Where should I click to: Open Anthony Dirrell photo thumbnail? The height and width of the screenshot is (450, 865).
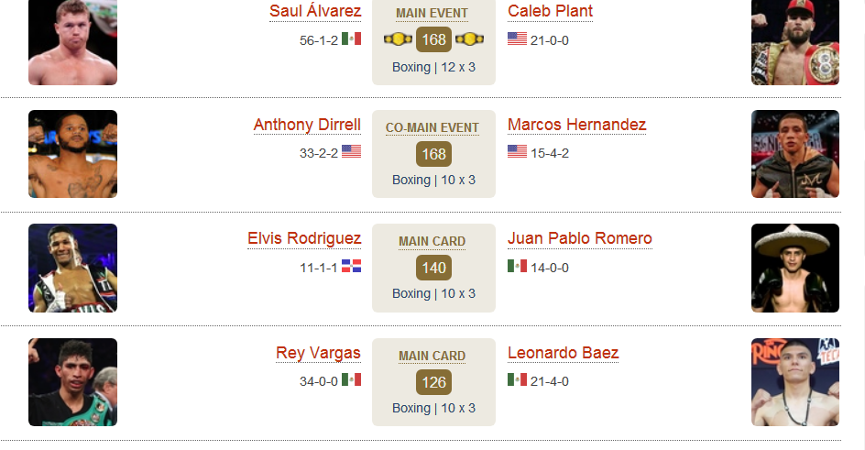pyautogui.click(x=72, y=154)
